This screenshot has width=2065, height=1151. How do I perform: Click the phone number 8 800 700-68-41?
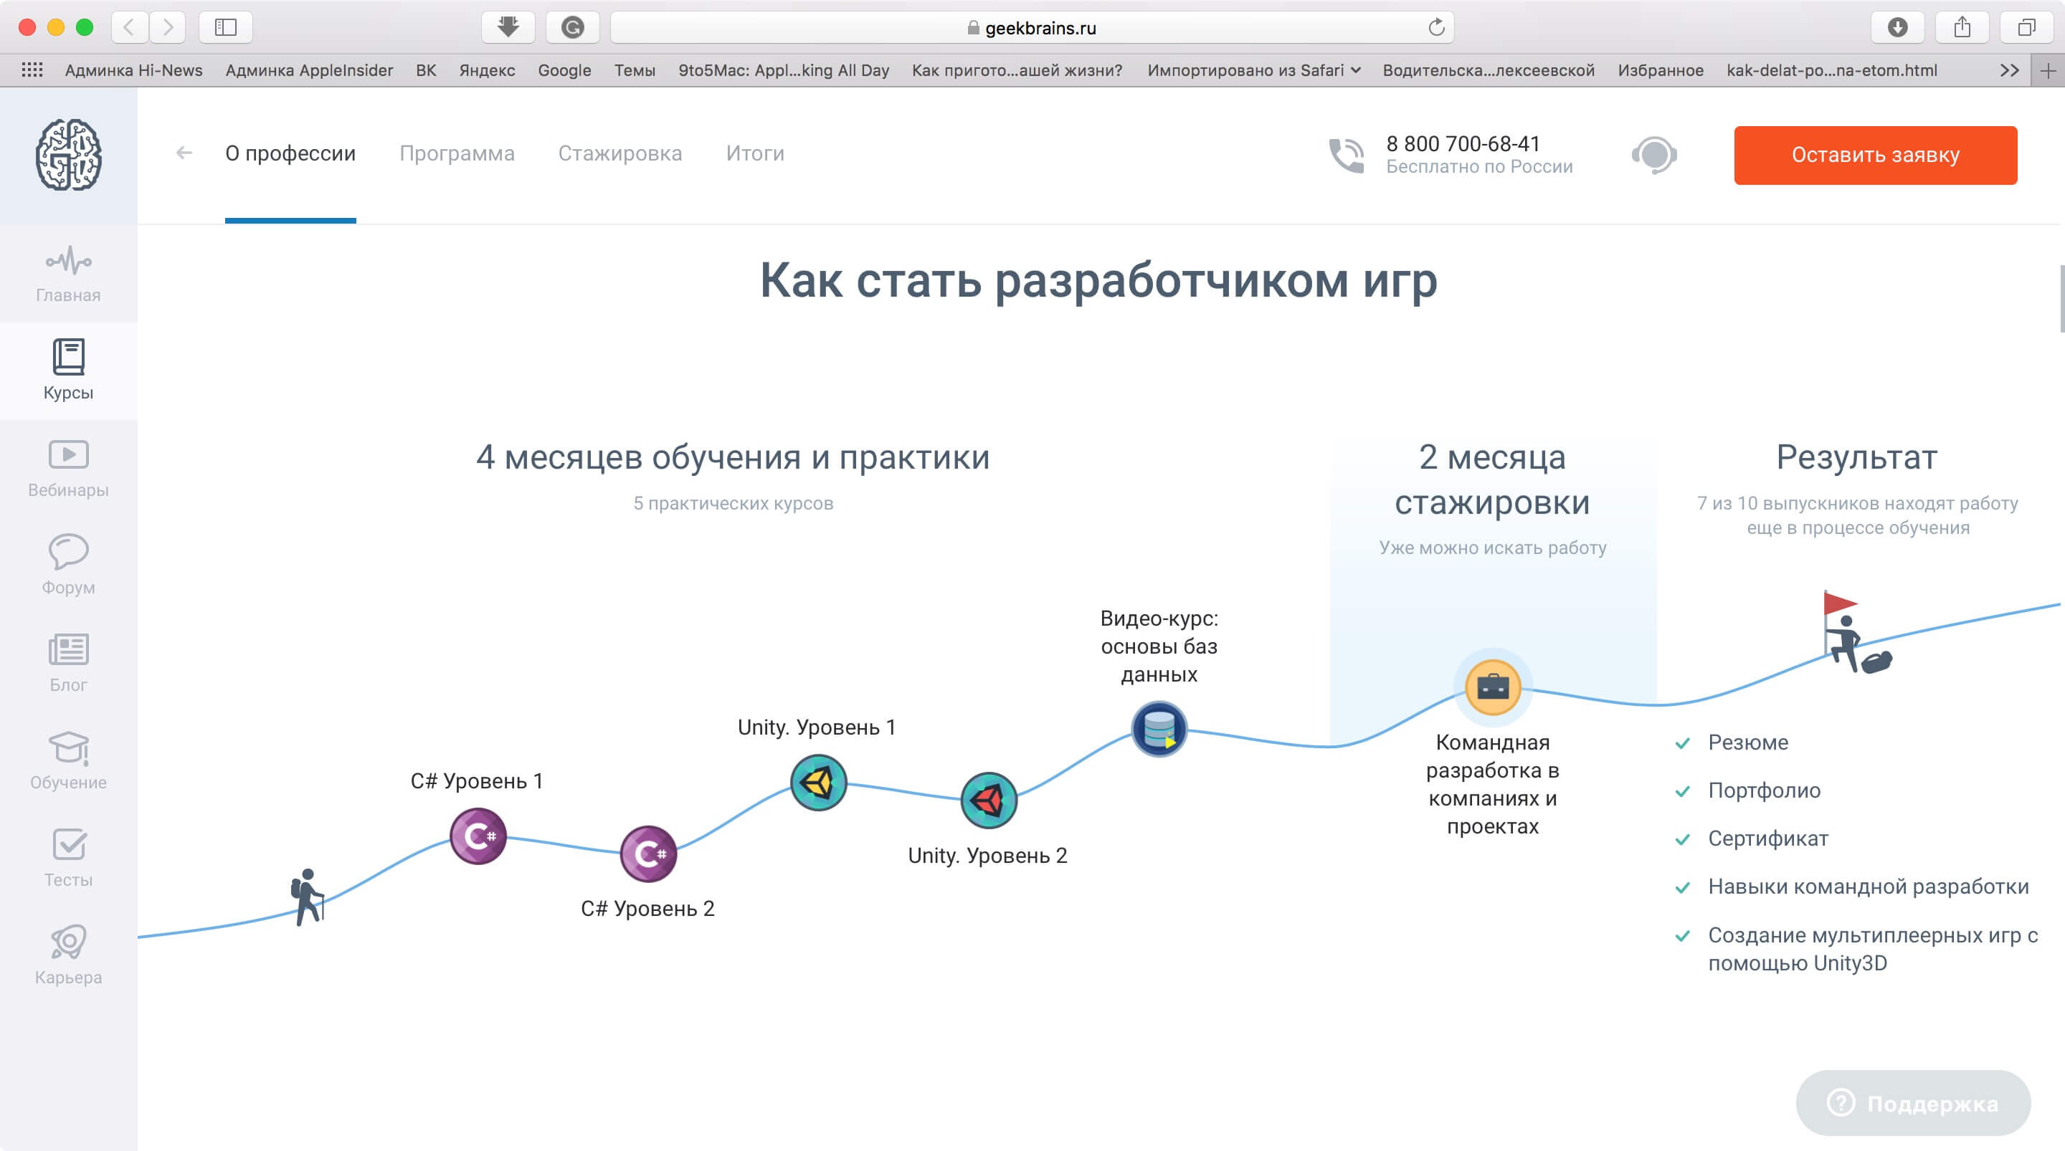[x=1463, y=143]
